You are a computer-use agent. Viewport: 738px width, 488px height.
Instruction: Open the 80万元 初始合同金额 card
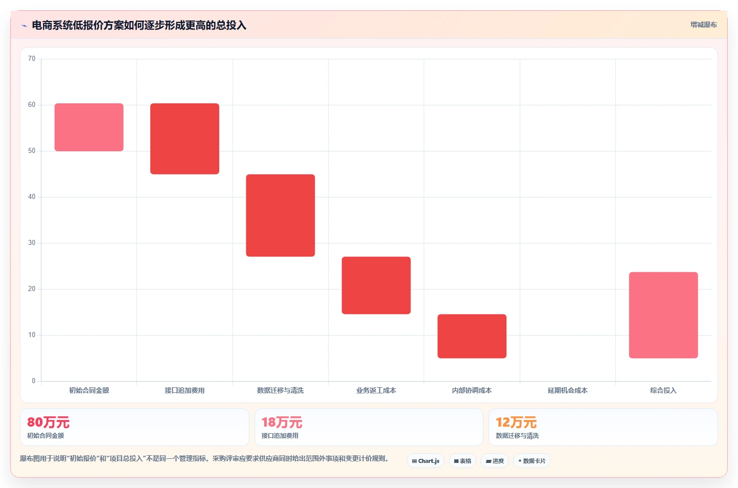point(134,427)
